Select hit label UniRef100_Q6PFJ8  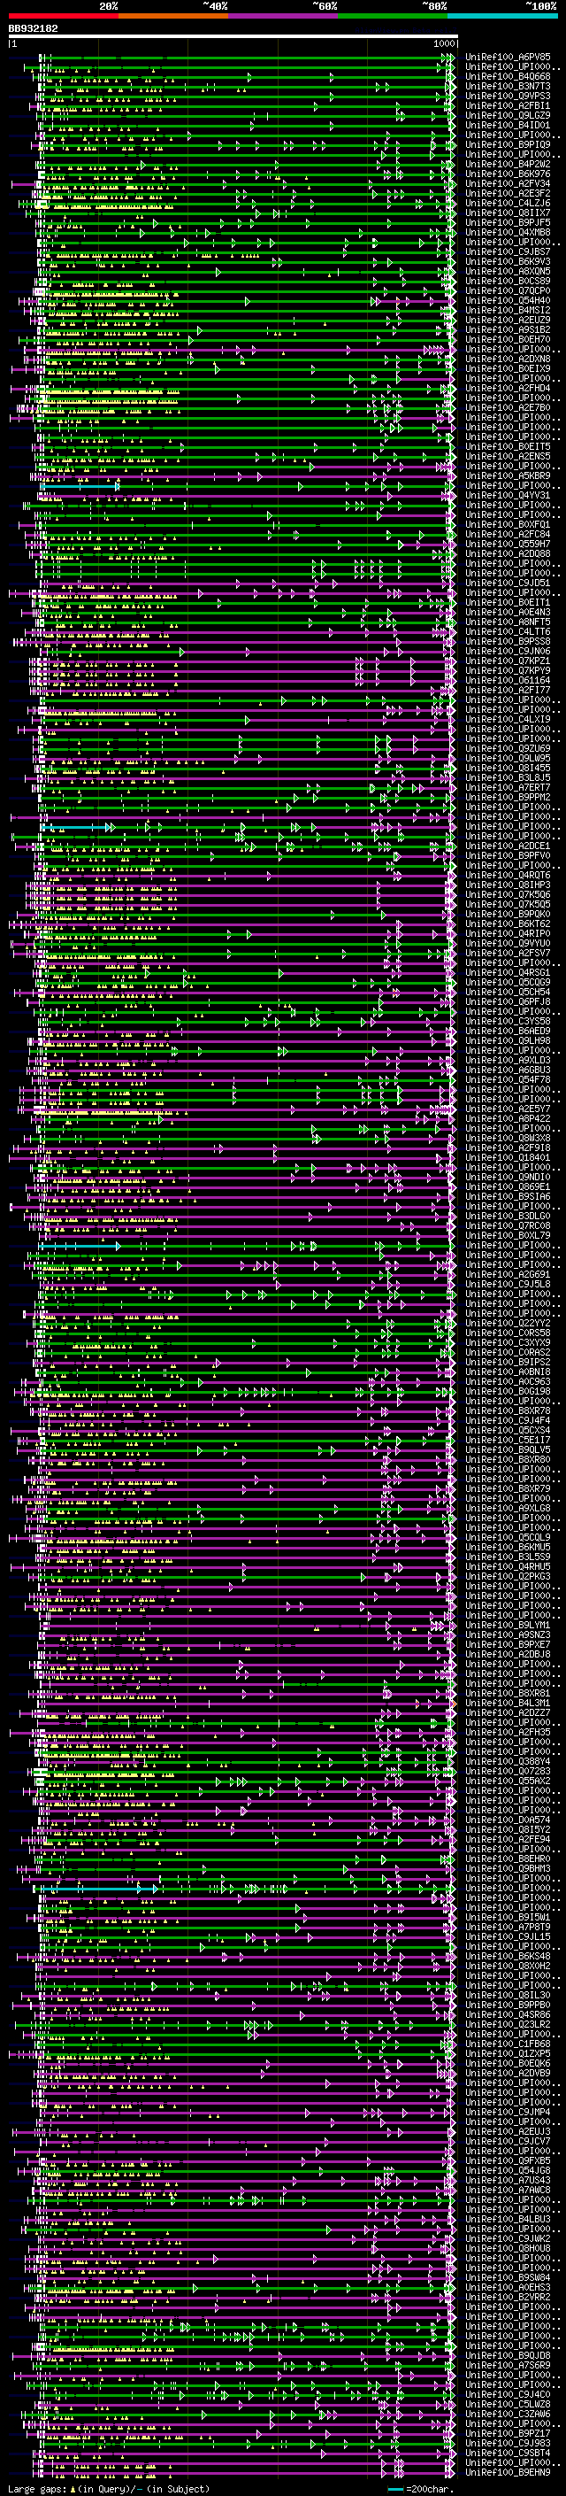pos(508,1001)
